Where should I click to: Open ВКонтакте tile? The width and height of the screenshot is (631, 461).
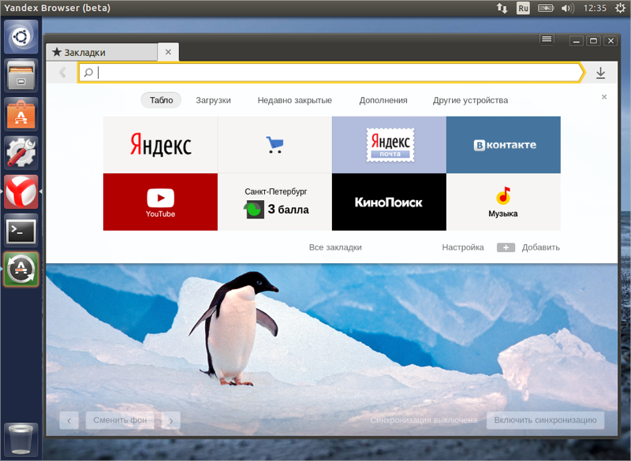pyautogui.click(x=503, y=145)
